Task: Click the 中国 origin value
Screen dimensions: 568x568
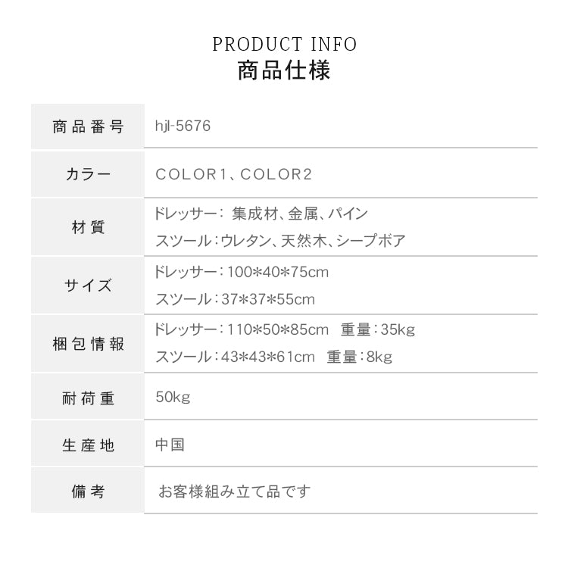Action: coord(170,445)
